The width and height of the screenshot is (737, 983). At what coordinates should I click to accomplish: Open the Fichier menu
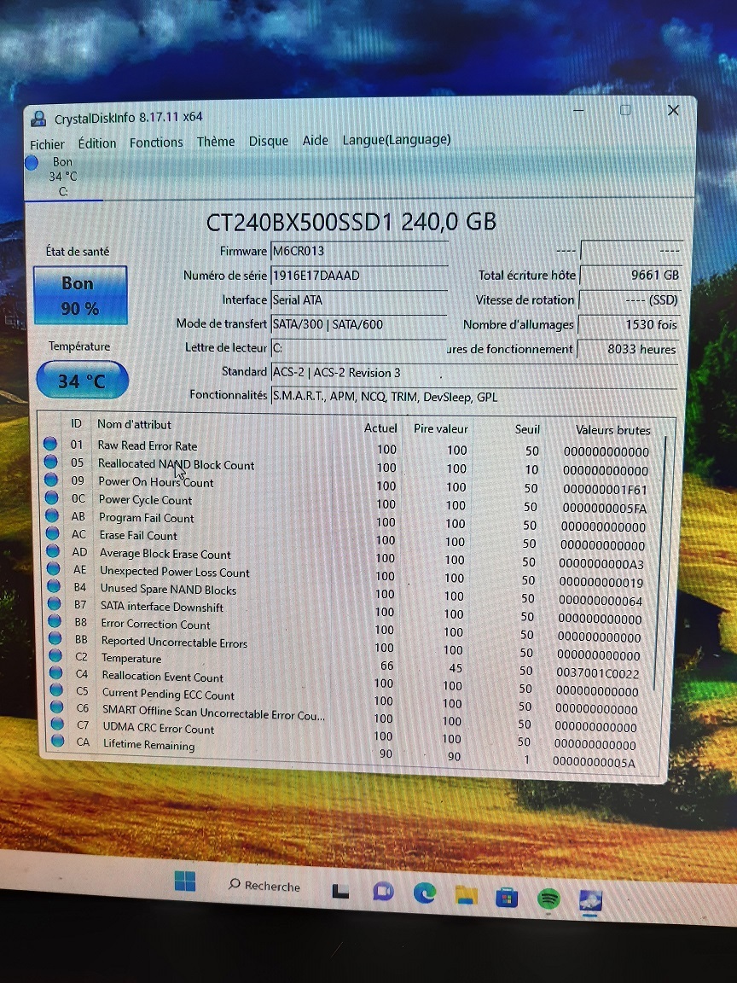47,144
